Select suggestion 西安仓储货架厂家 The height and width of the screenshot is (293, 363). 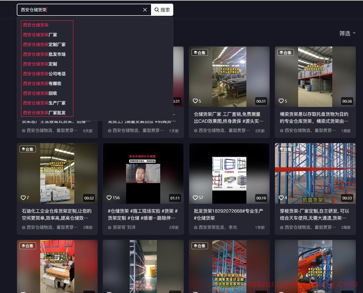(40, 35)
